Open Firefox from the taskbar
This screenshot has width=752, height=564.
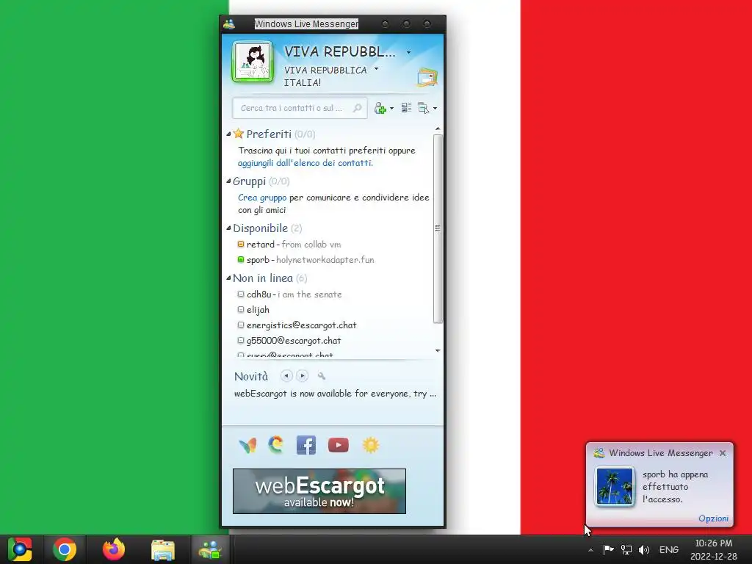click(114, 549)
